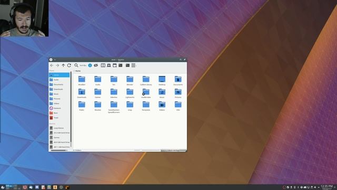
Task: Go back using the toolbar back arrow
Action: tap(52, 65)
